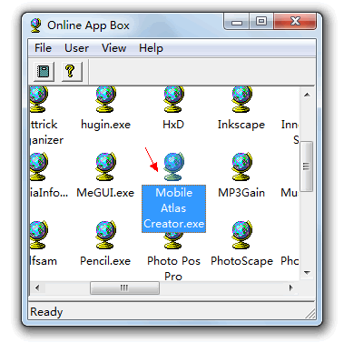The height and width of the screenshot is (343, 344).
Task: Click the horizontal scrollbar right arrow
Action: coord(291,288)
